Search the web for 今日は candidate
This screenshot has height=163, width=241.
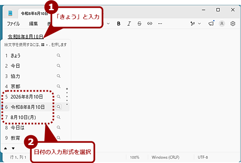[x=59, y=127]
